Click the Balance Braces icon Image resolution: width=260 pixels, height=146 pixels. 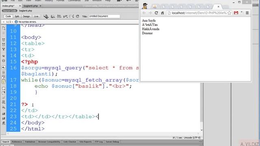[4, 61]
